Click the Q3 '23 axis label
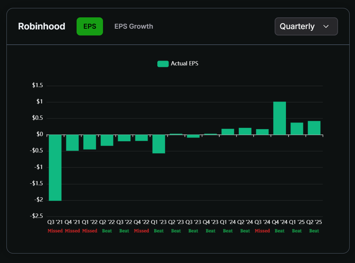Viewport: 355px width, 263px height. tap(193, 222)
